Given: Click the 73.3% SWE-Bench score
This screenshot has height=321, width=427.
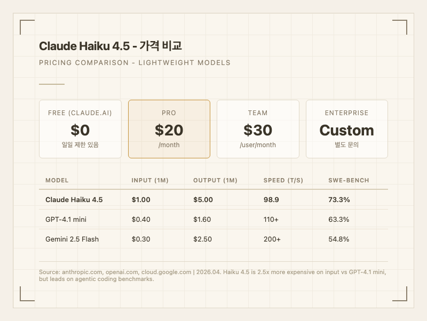Looking at the screenshot, I should tap(339, 199).
